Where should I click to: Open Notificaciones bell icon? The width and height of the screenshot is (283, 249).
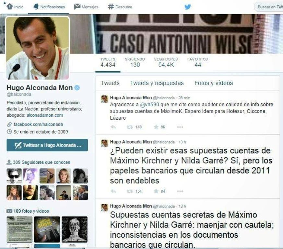(36, 6)
